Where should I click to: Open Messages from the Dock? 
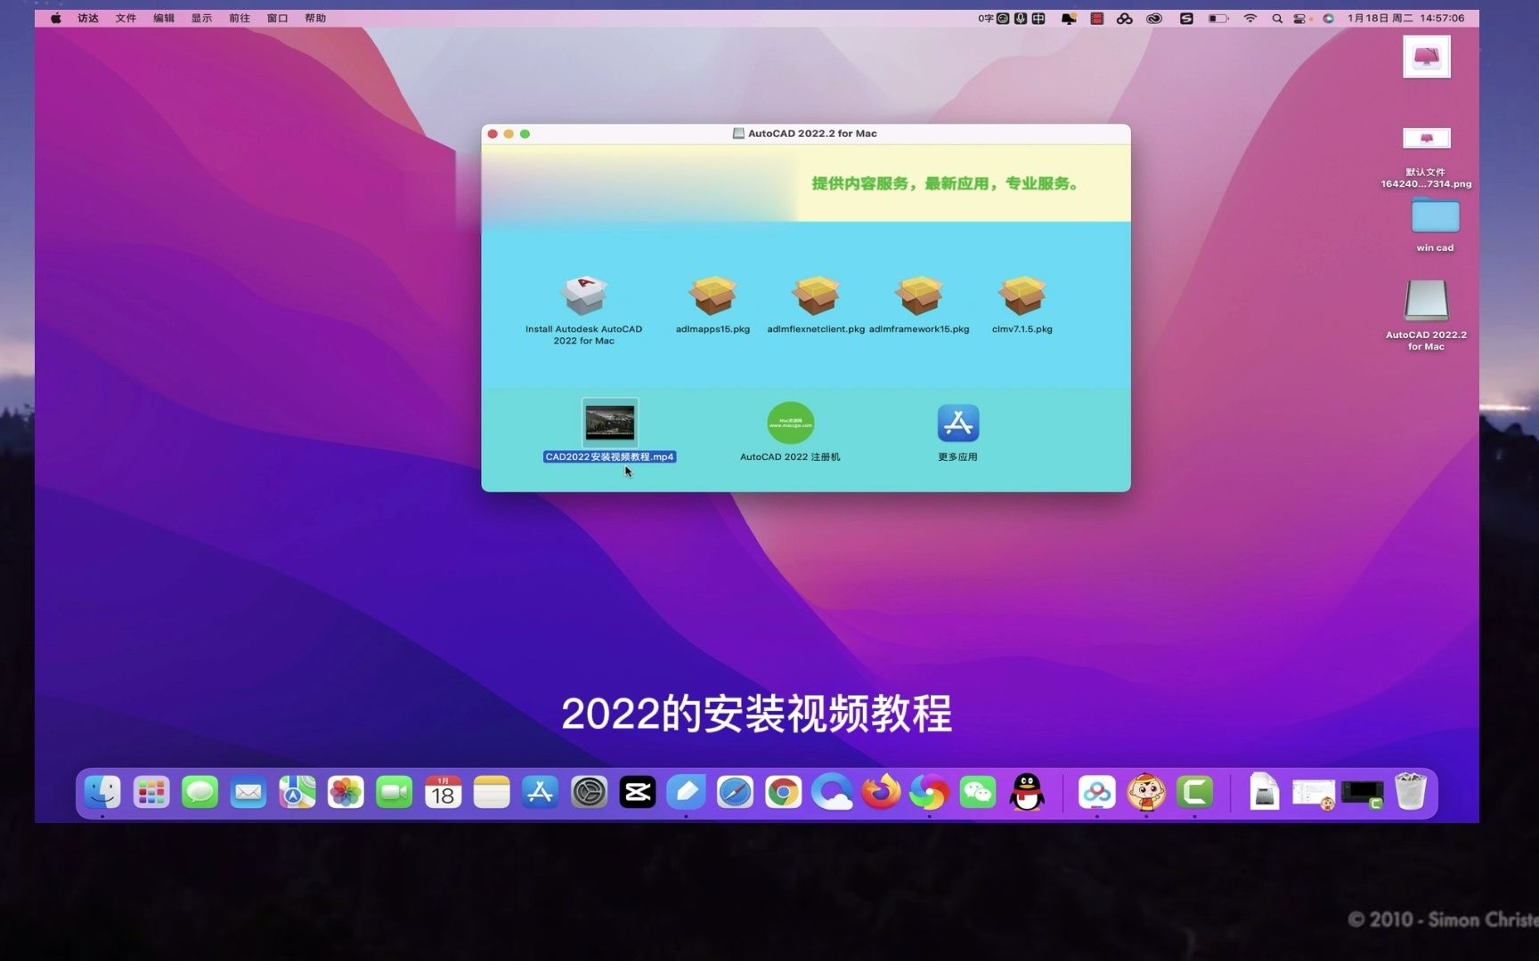click(x=199, y=792)
